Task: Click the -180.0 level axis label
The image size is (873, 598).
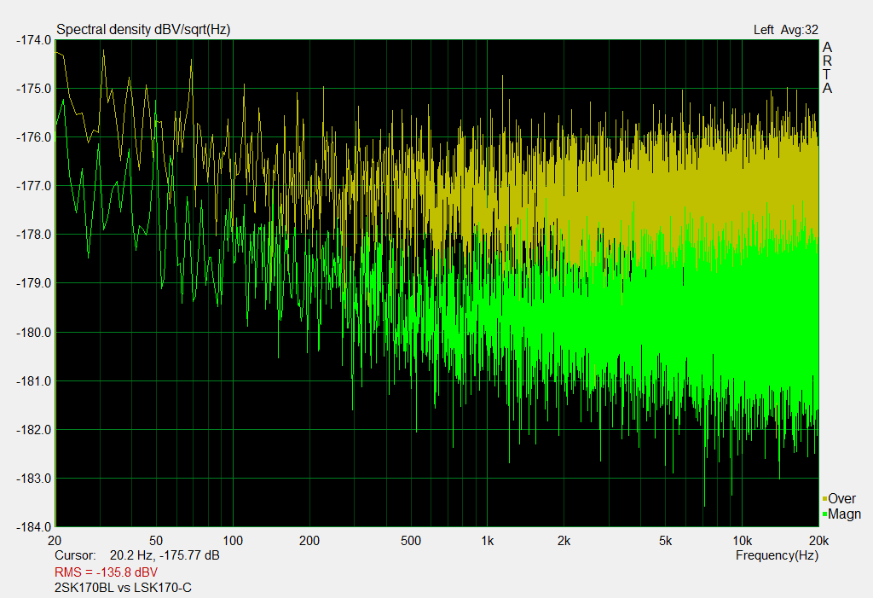Action: click(34, 333)
